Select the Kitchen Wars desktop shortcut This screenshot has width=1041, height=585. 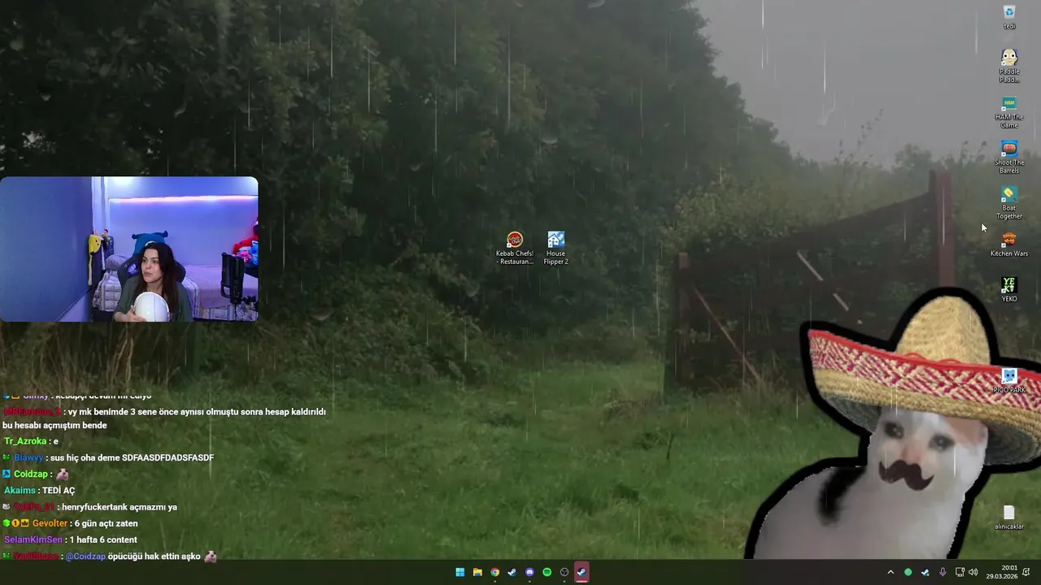(x=1009, y=244)
